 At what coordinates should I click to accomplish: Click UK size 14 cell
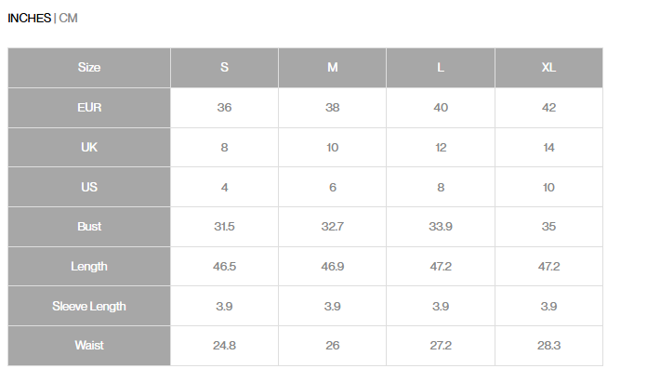548,148
